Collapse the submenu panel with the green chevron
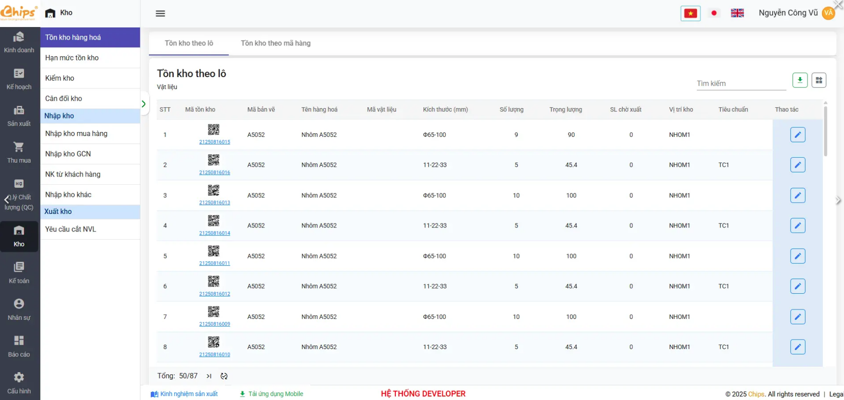 [x=144, y=104]
